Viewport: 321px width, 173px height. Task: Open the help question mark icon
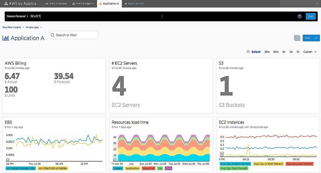coord(299,16)
